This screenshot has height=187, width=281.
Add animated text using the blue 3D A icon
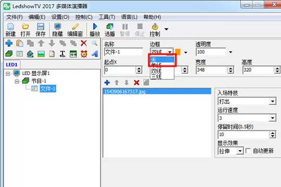click(94, 54)
